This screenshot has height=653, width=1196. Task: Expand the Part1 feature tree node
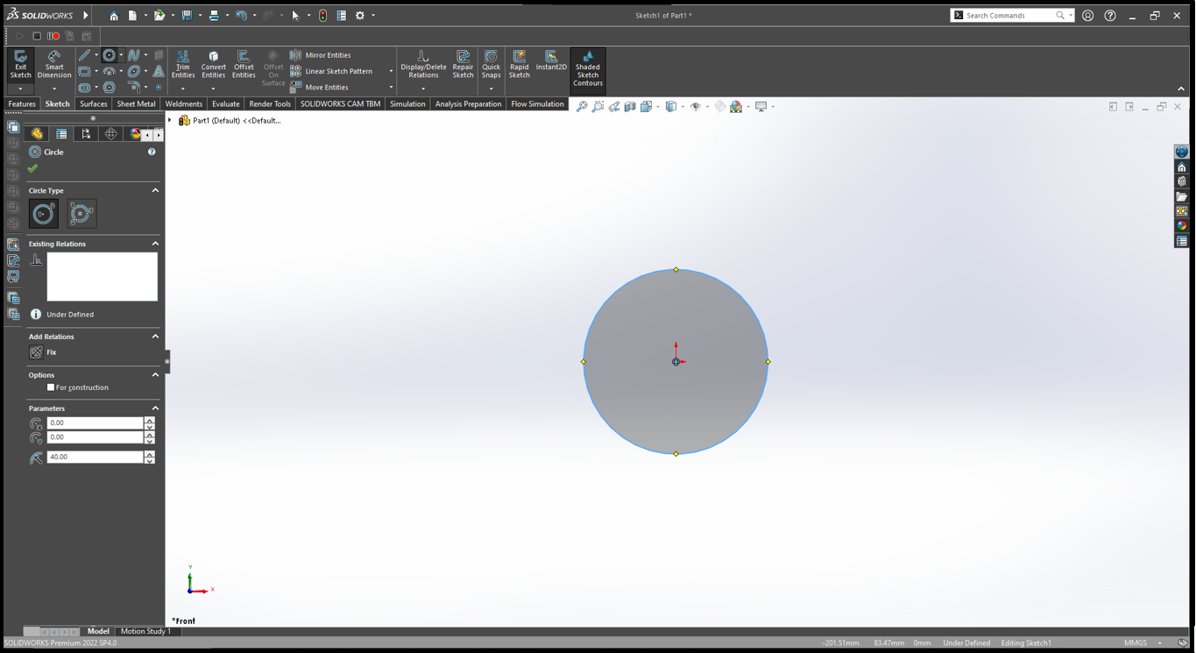click(x=170, y=121)
